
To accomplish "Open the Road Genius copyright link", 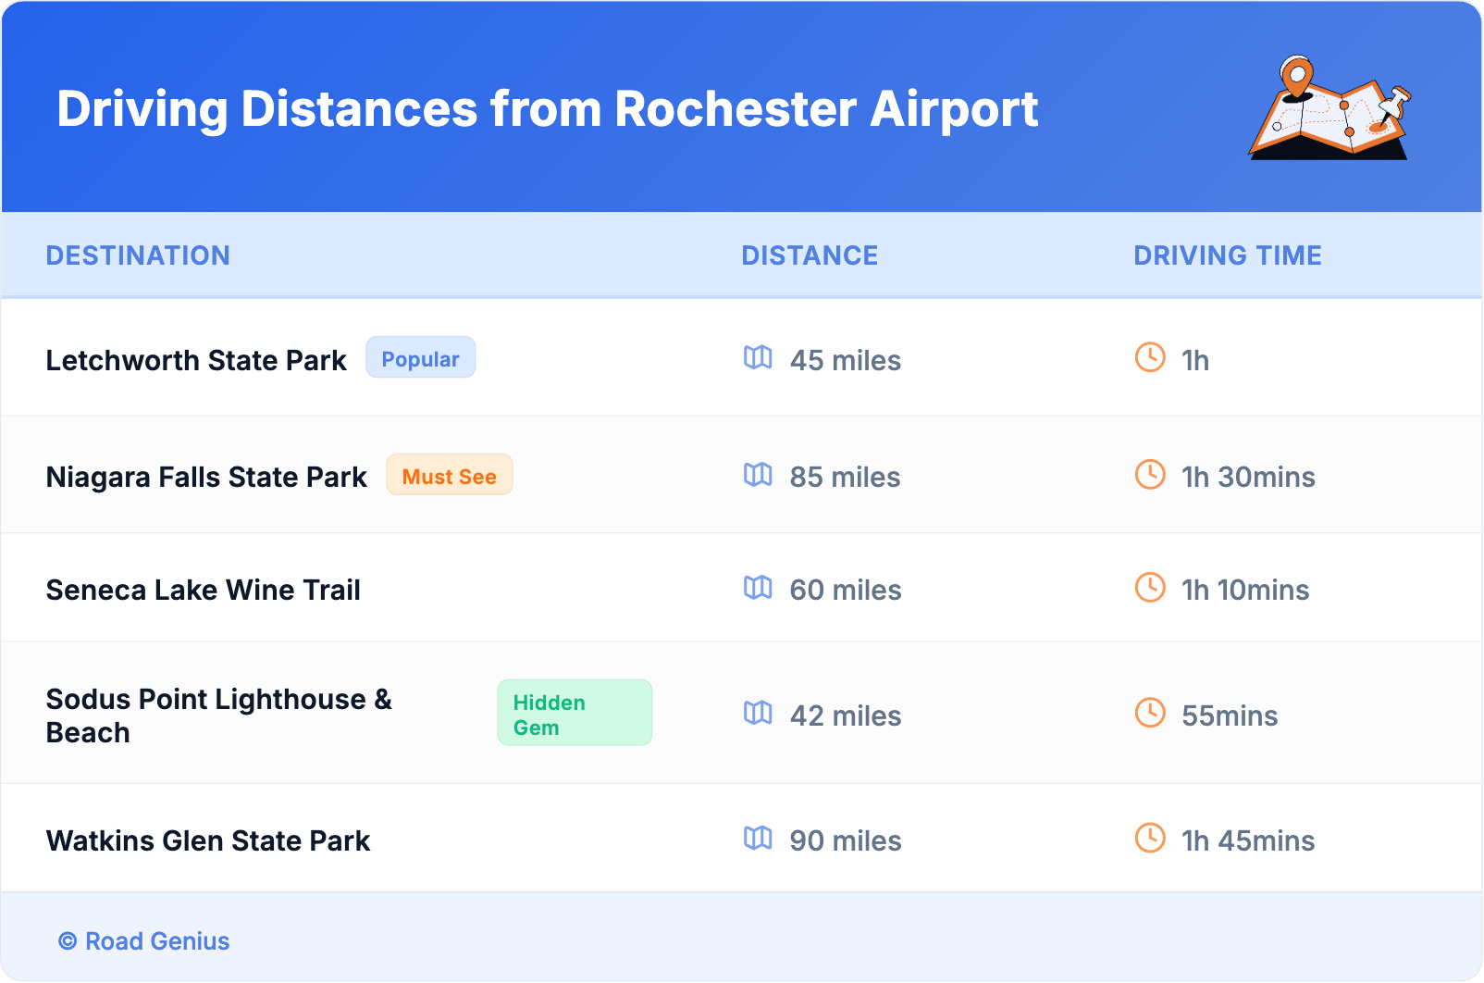I will 144,941.
